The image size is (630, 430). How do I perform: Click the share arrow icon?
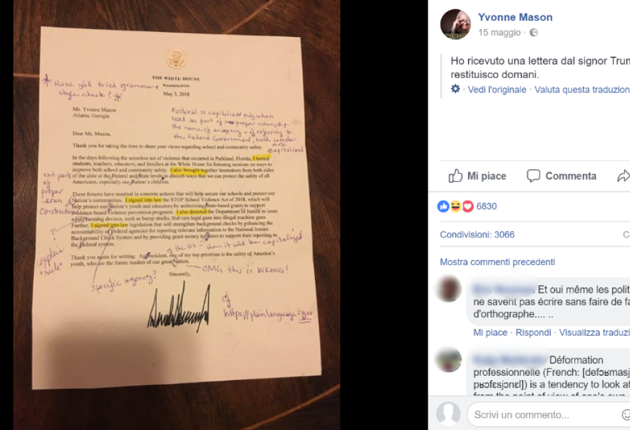click(624, 176)
